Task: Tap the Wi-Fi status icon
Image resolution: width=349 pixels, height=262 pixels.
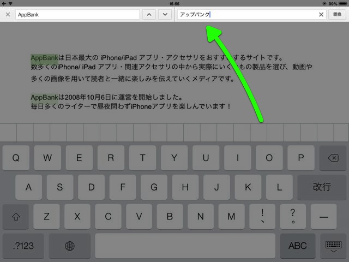Action: click(10, 4)
